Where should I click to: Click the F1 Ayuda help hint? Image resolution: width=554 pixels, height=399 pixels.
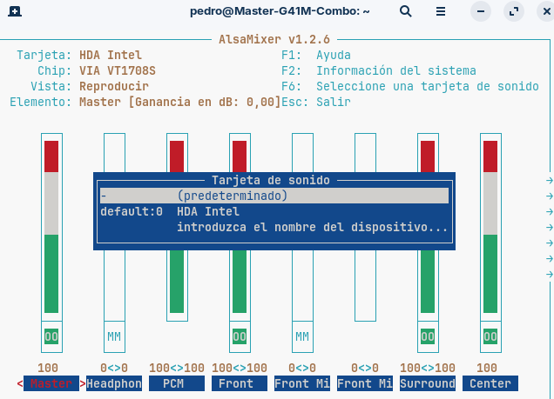pyautogui.click(x=316, y=55)
